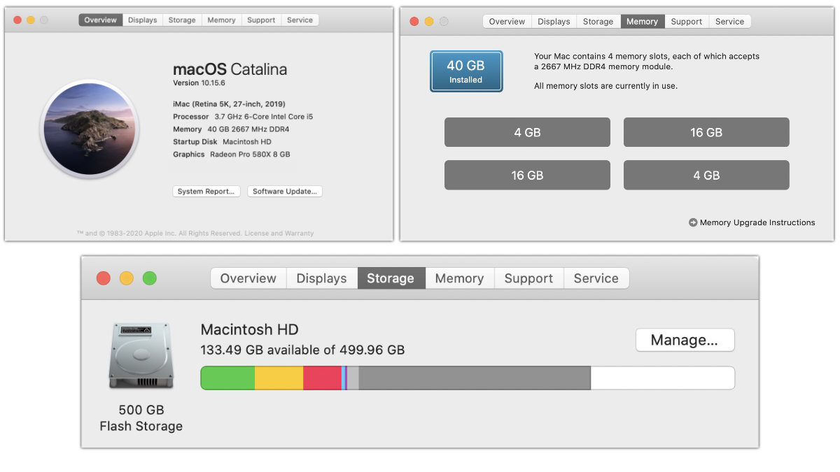Select the Version 10.15.6 text
This screenshot has width=840, height=472.
click(x=199, y=83)
